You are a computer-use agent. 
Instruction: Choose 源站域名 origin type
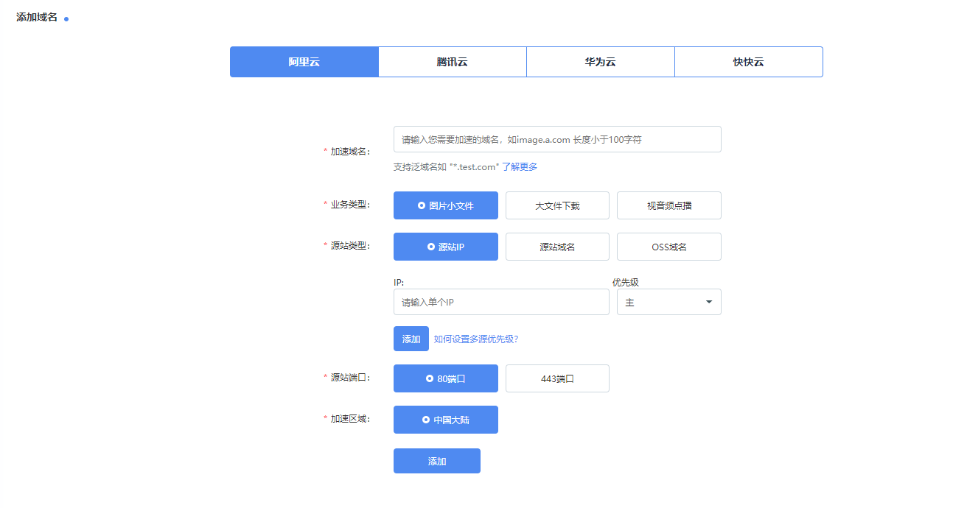557,247
